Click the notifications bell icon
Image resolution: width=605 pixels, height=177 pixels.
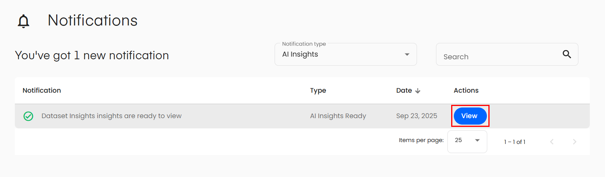[x=24, y=21]
